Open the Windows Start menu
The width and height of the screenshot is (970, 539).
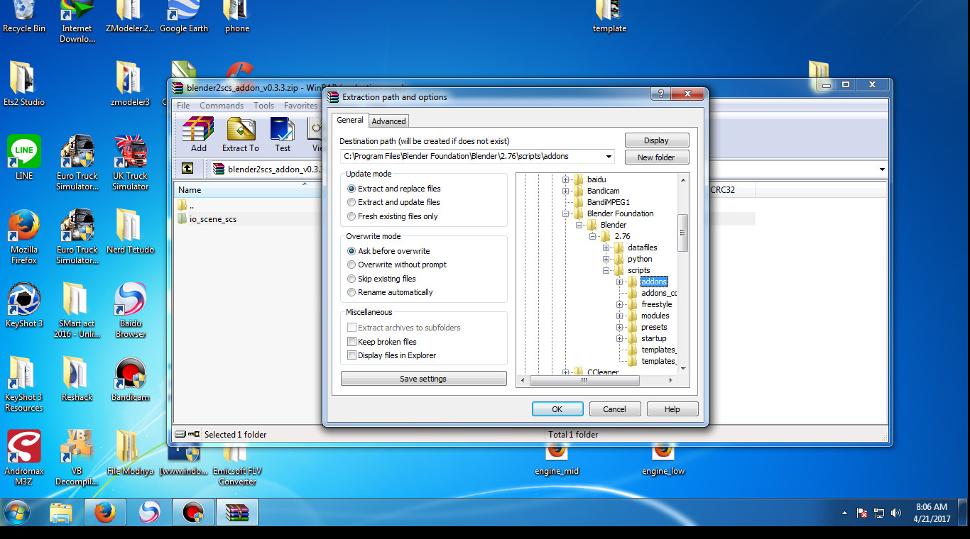[17, 511]
